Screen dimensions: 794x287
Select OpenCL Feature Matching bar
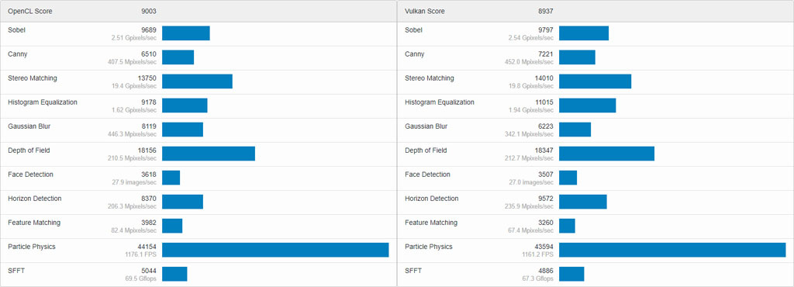(172, 226)
